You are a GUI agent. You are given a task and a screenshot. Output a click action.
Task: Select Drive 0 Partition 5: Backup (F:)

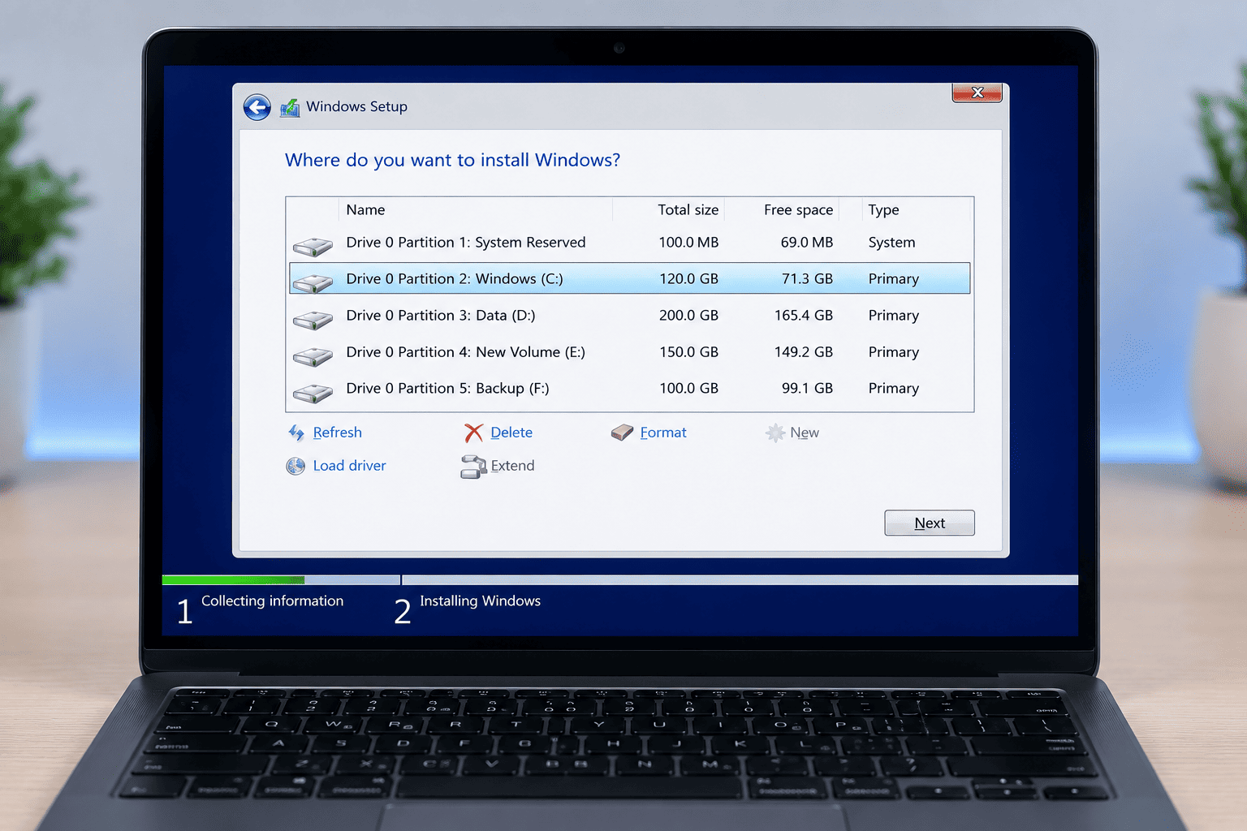coord(630,388)
